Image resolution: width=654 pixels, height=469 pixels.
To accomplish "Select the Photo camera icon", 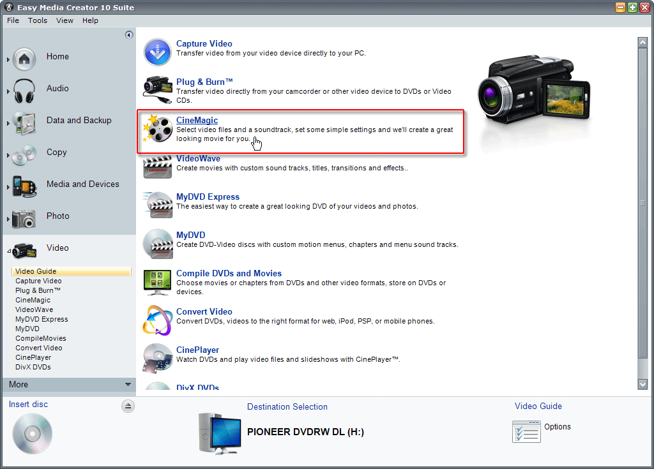I will coord(24,219).
